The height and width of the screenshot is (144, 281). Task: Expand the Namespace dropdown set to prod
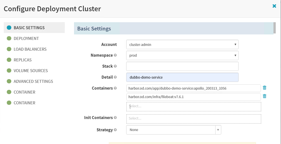click(182, 55)
